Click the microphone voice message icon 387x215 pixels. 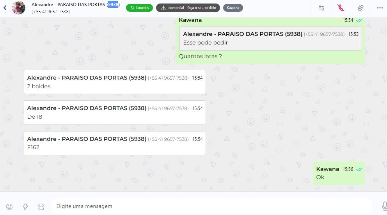384,206
